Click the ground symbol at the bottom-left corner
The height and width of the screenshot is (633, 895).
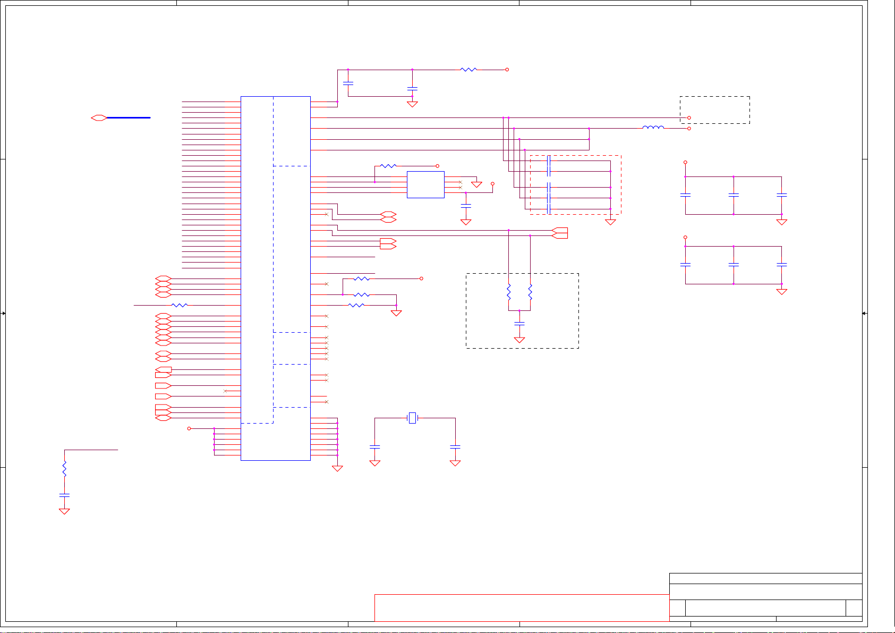coord(64,511)
